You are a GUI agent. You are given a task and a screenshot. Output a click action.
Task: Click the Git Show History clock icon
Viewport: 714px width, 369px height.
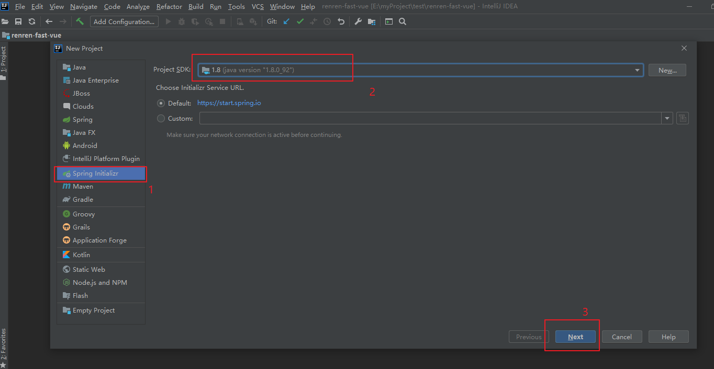[327, 21]
